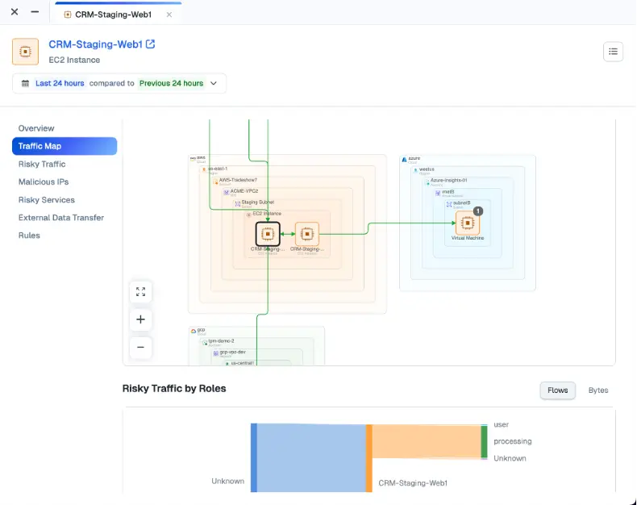Viewport: 637px width, 505px height.
Task: Fit traffic map to screen
Action: [x=140, y=291]
